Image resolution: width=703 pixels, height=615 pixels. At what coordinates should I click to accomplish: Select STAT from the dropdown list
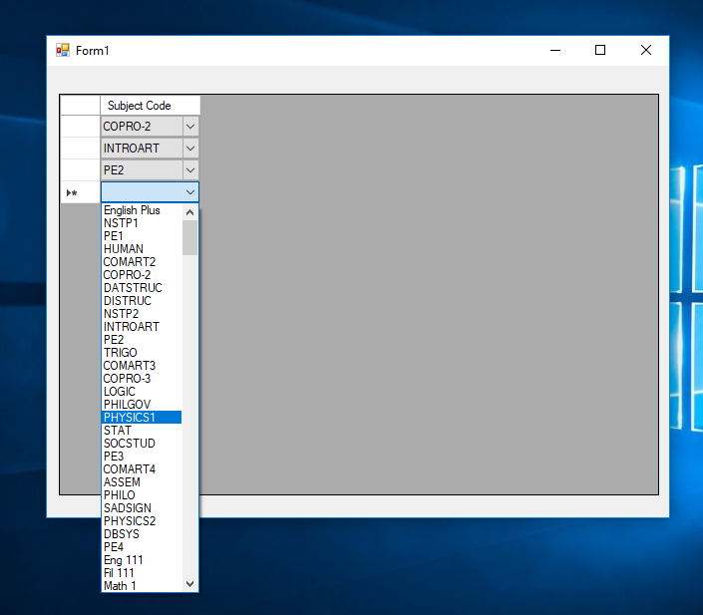click(x=142, y=431)
